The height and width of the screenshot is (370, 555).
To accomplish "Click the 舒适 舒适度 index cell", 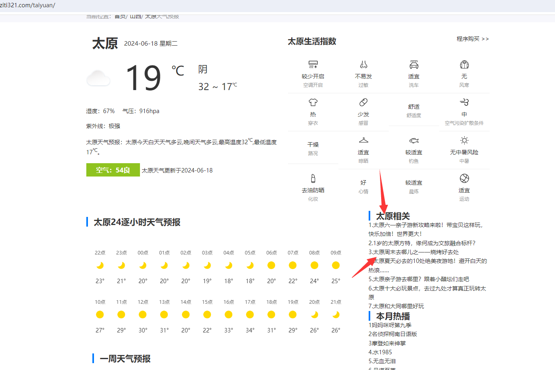I will [414, 111].
